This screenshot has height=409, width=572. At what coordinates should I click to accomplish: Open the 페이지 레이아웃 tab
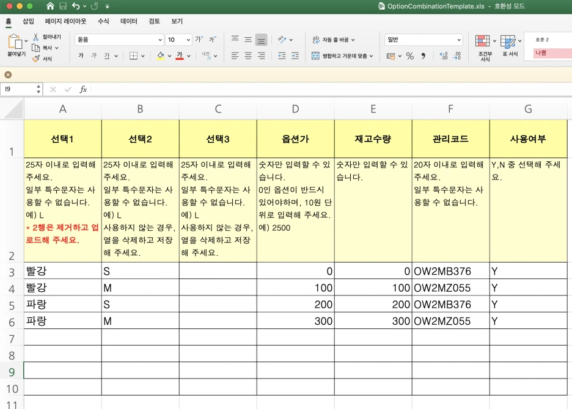point(65,21)
